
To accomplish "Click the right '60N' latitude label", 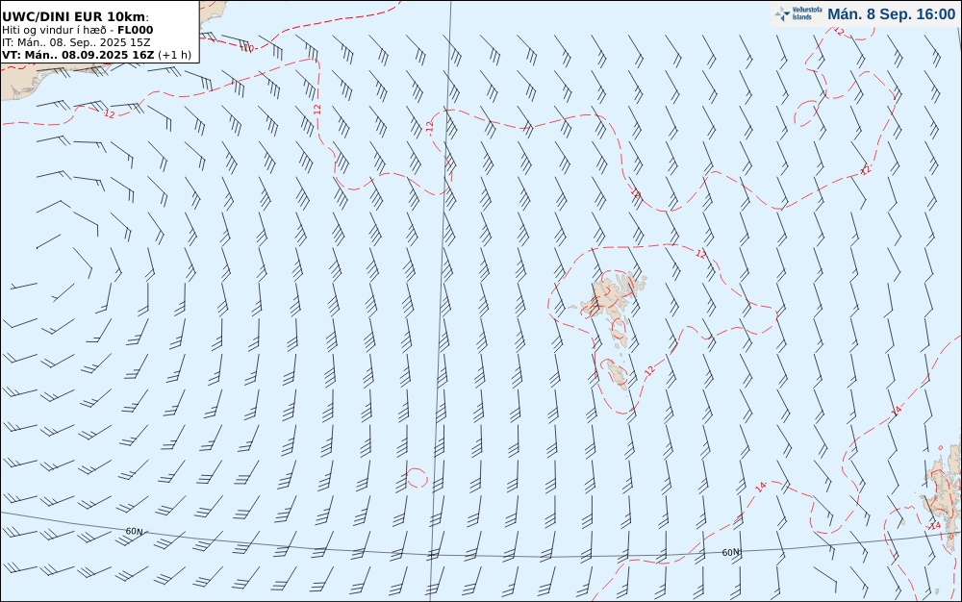I will coord(730,552).
